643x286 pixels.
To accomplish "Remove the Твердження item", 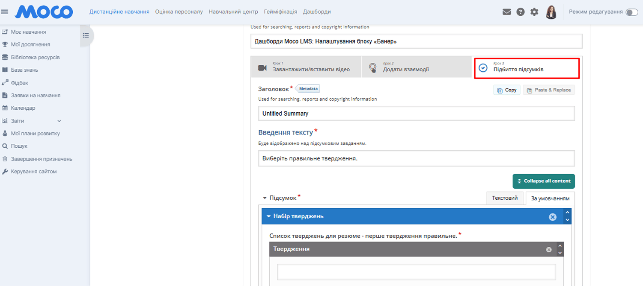I will point(549,249).
